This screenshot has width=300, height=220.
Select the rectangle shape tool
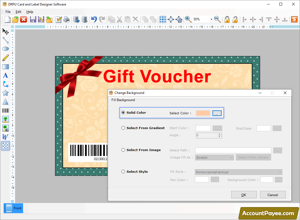pos(5,67)
